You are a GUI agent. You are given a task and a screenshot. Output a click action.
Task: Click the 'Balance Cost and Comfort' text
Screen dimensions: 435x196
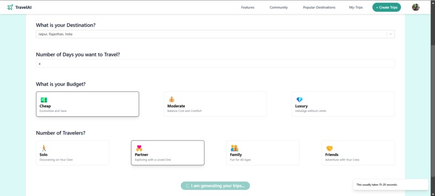coord(185,111)
